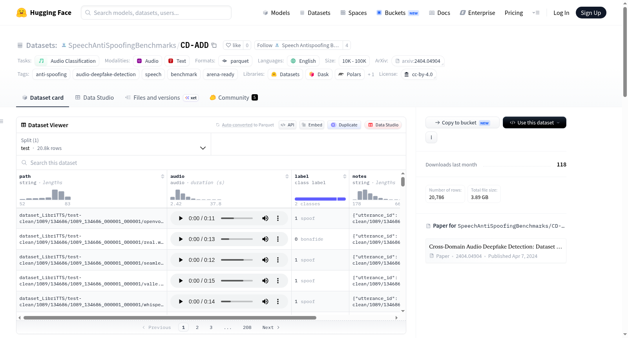Expand the navigation more-menu beside Pricing
Image resolution: width=628 pixels, height=338 pixels.
[x=536, y=13]
